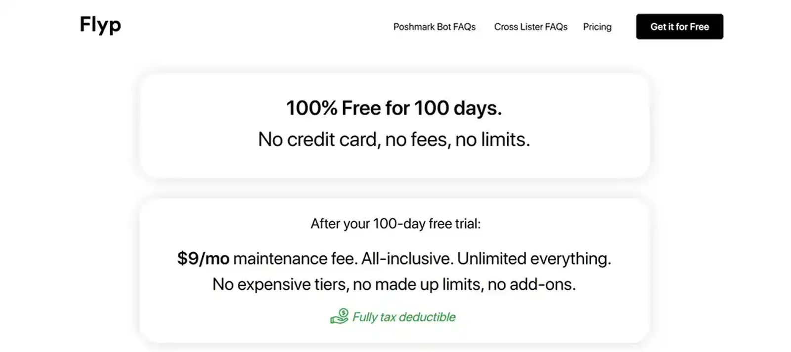
Task: Click the green hand-with-dollar-coin icon
Action: [x=339, y=317]
